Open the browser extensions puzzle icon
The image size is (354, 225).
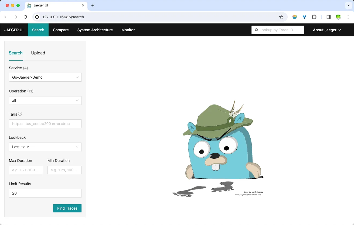point(314,17)
